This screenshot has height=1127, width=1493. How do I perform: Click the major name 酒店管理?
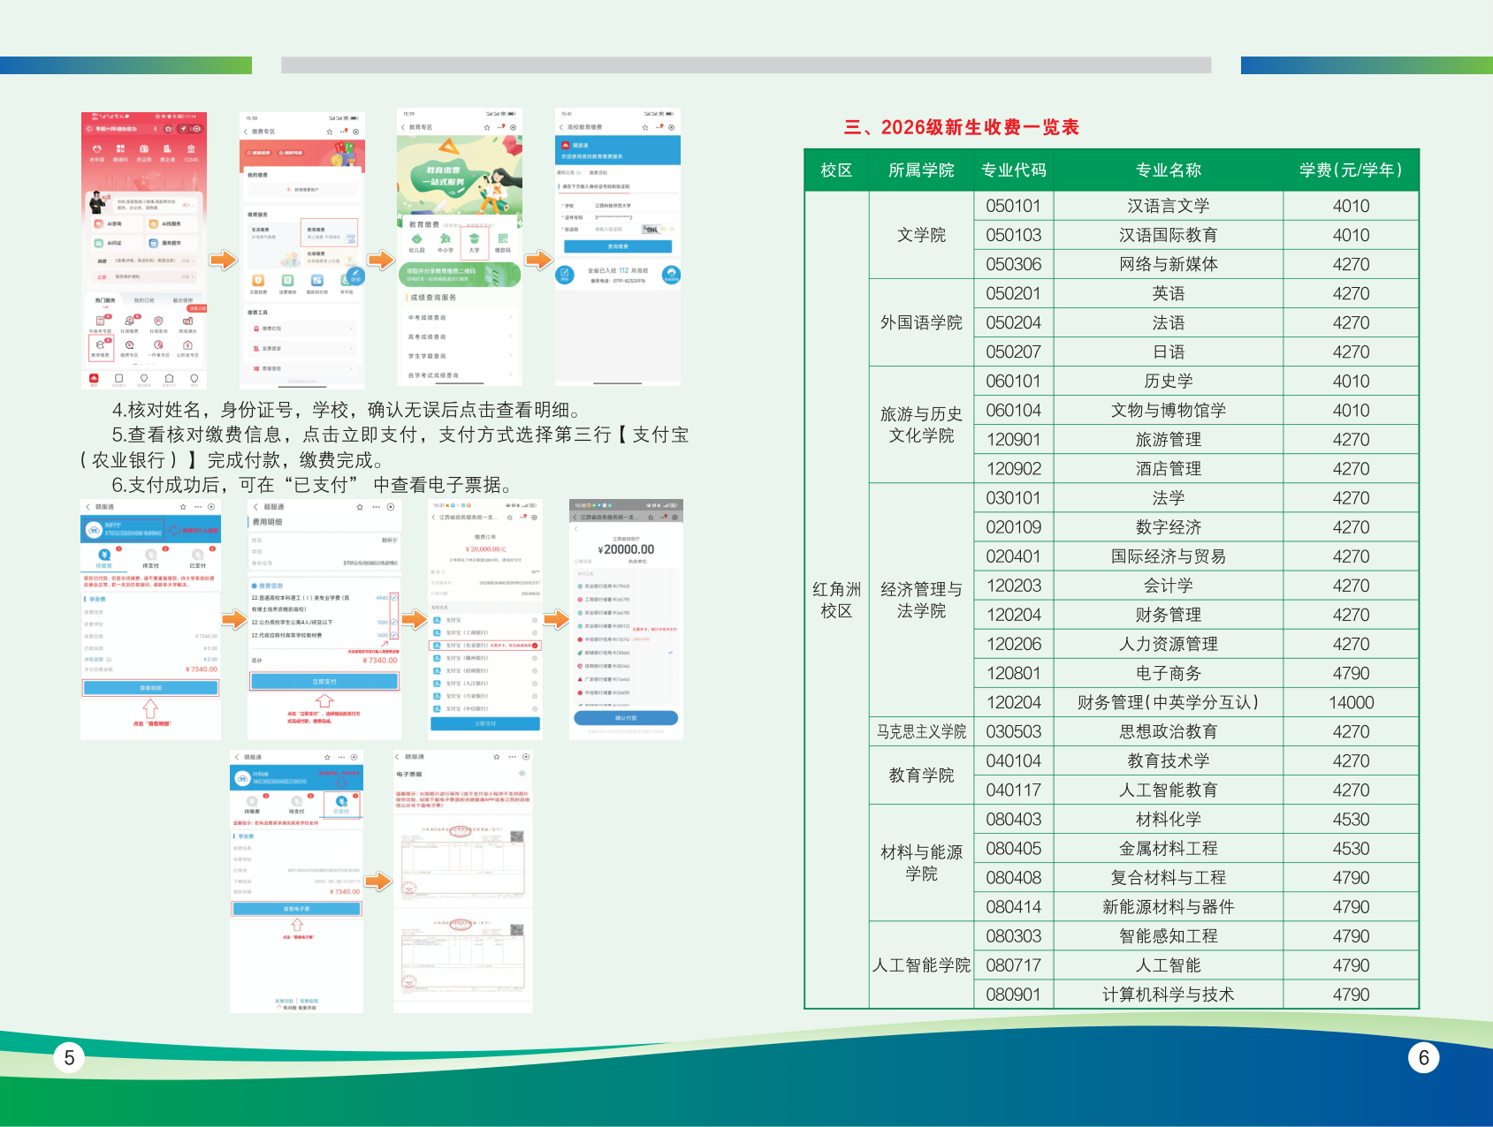pos(1168,468)
